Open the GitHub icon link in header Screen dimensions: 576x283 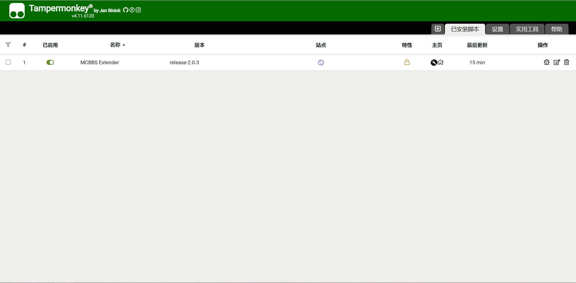[126, 10]
